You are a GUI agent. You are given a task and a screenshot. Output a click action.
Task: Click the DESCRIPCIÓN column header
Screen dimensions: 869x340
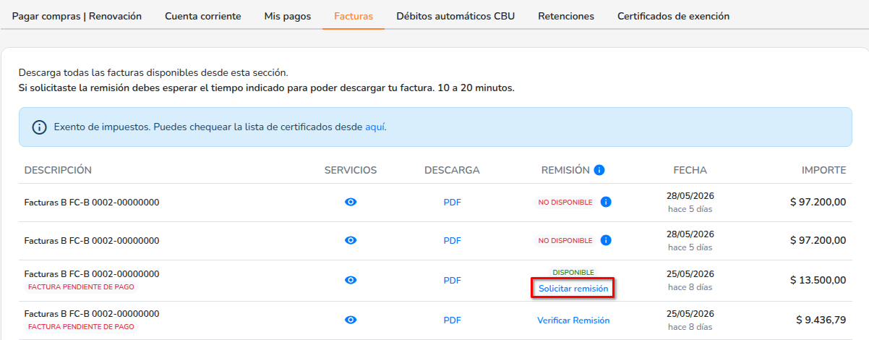(58, 170)
